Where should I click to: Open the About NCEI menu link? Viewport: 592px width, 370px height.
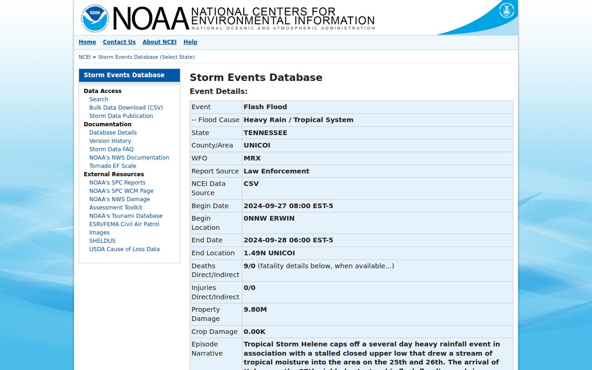point(160,42)
